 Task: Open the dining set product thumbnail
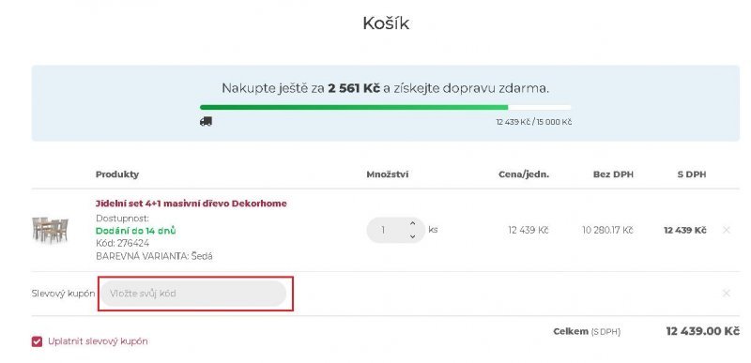click(x=51, y=230)
